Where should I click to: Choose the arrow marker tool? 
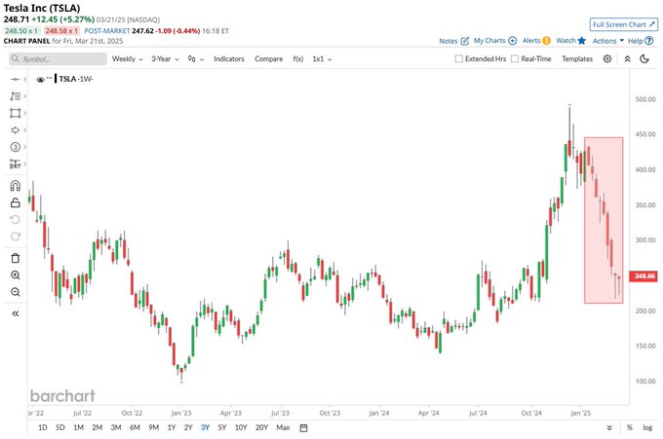[x=16, y=130]
